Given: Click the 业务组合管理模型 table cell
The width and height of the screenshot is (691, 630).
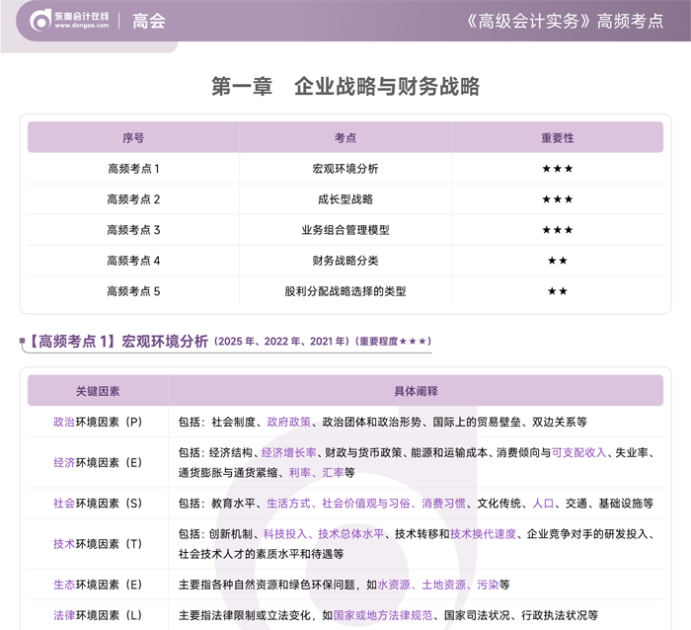Looking at the screenshot, I should (345, 230).
